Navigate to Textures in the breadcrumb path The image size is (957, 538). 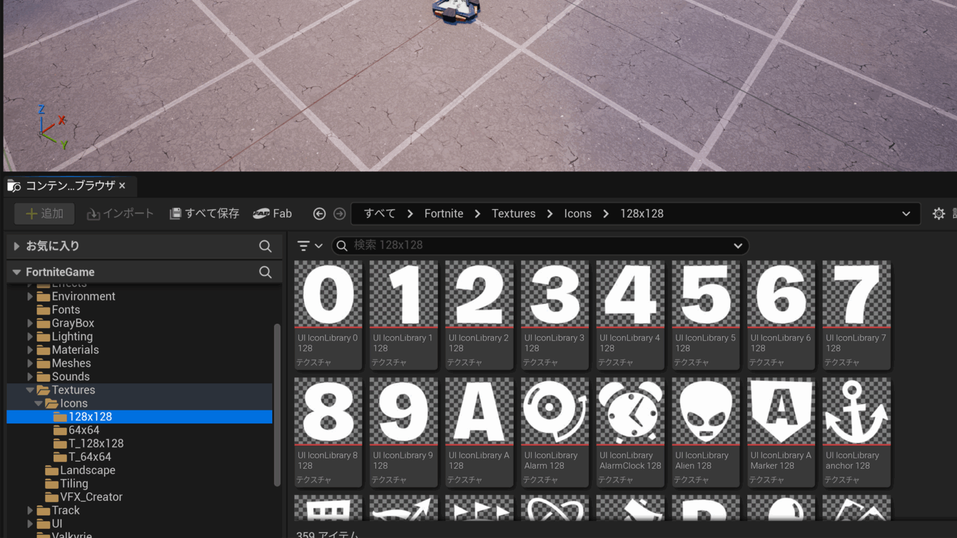click(513, 214)
